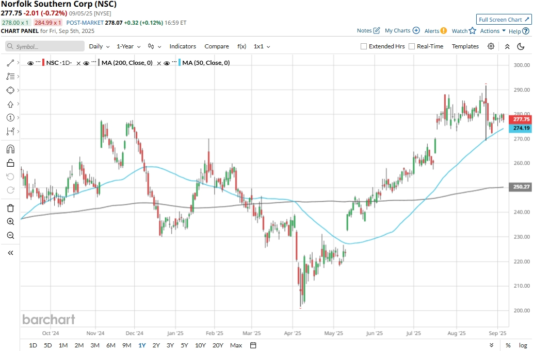Activate the price measure tool
The width and height of the screenshot is (534, 351).
[x=10, y=131]
